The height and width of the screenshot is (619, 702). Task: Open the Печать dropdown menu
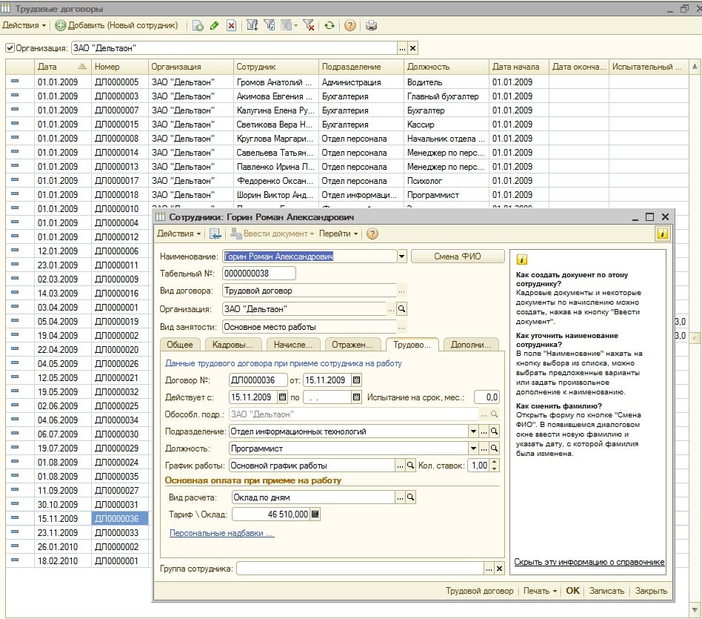coord(541,591)
